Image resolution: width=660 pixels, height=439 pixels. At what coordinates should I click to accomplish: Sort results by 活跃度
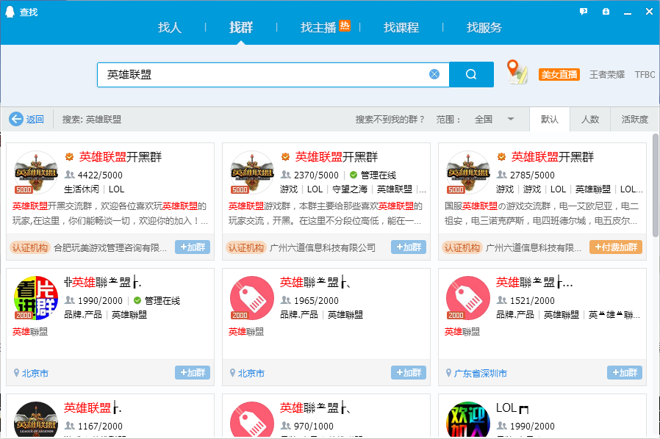click(x=635, y=120)
